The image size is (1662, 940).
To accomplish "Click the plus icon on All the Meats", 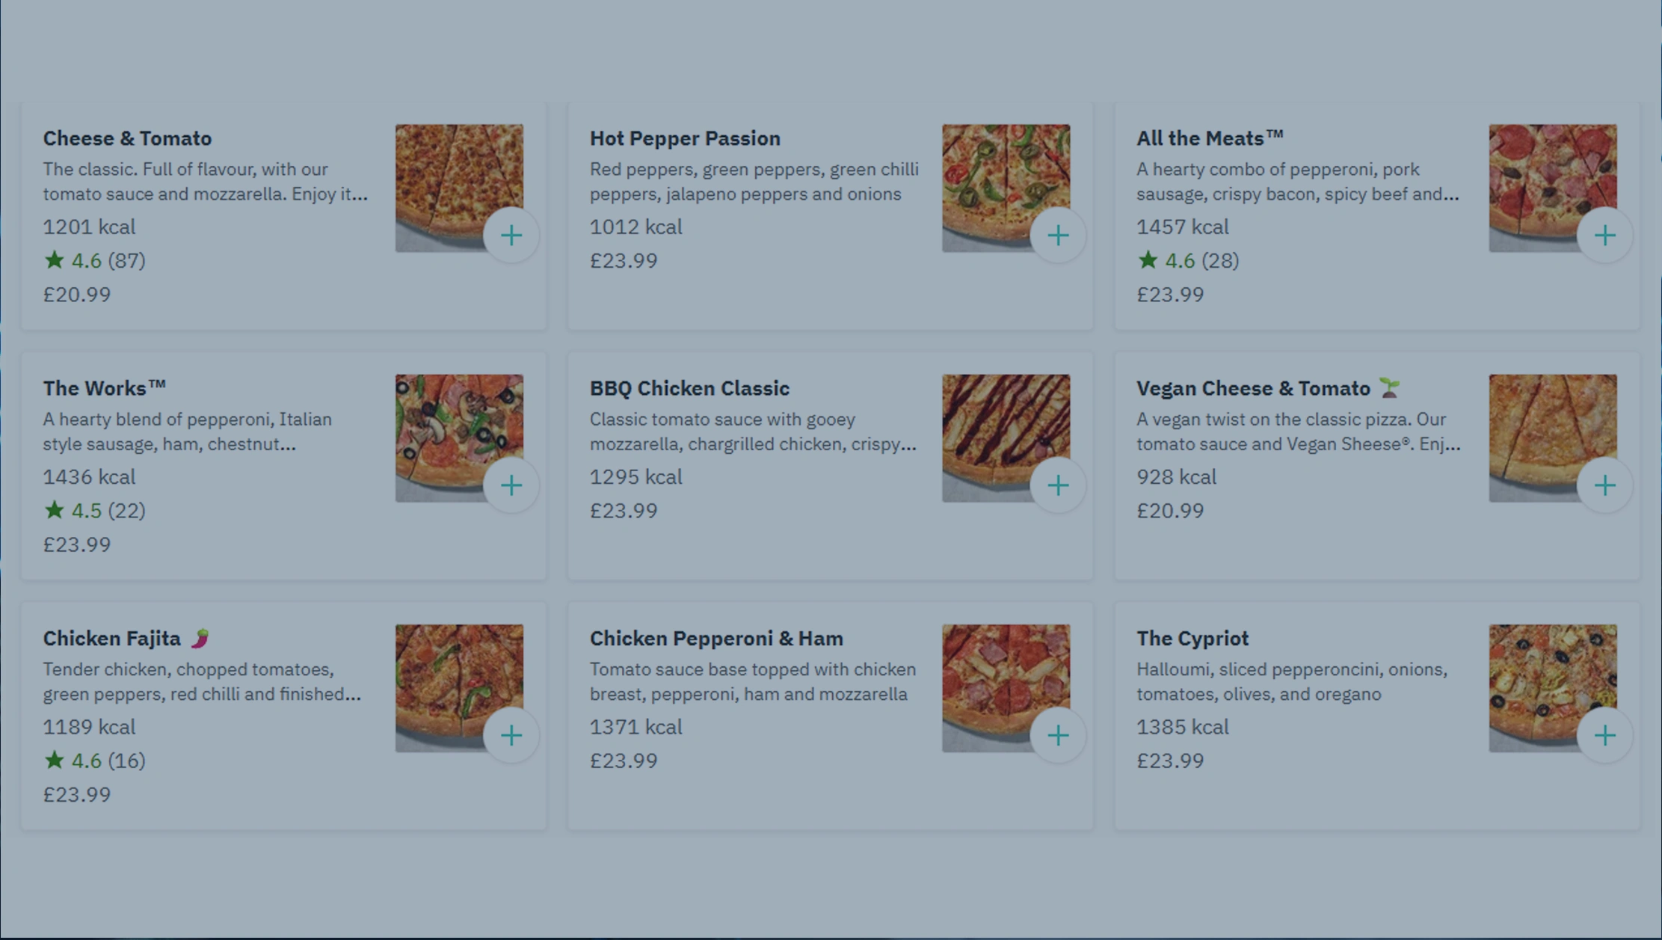I will [1605, 235].
